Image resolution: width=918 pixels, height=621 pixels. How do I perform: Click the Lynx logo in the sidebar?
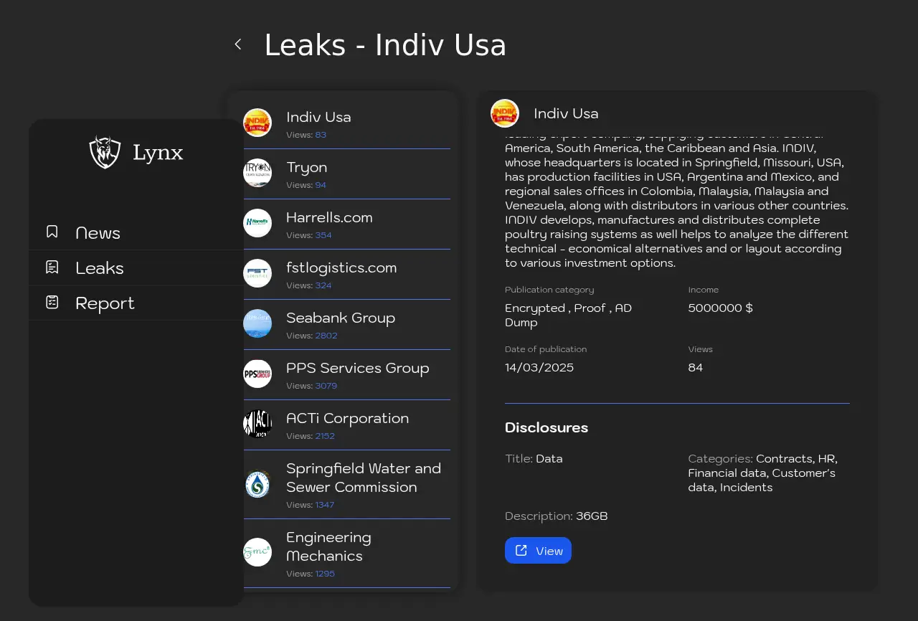pos(105,152)
